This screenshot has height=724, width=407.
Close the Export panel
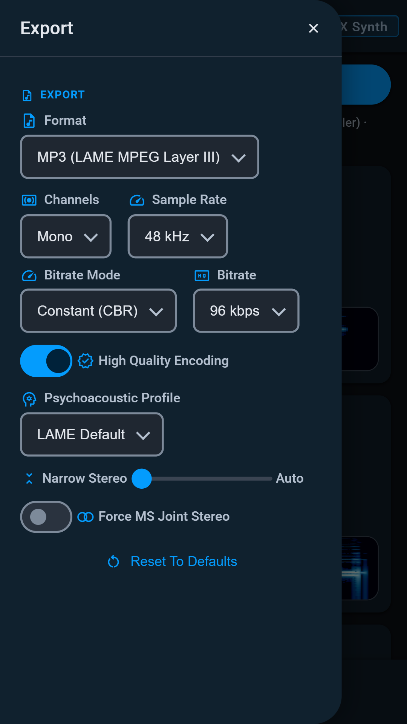point(313,28)
